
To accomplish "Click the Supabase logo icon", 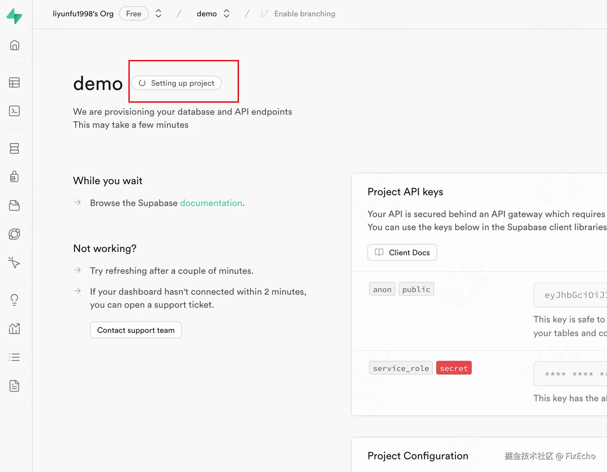I will [x=14, y=16].
